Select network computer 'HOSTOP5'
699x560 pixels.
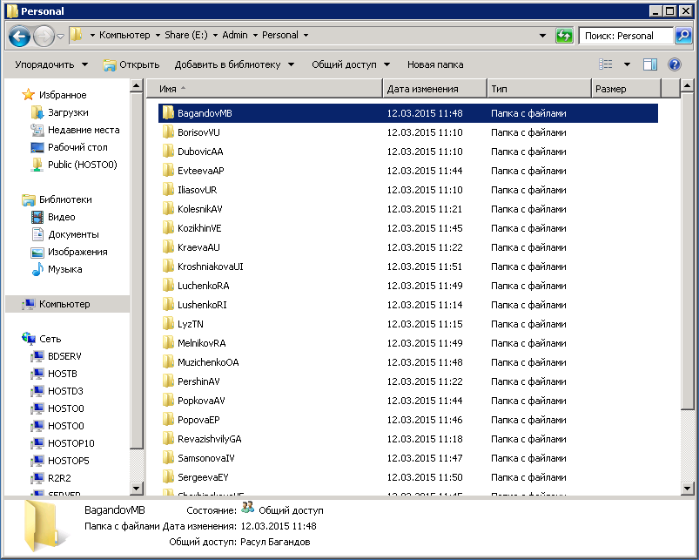pyautogui.click(x=68, y=460)
